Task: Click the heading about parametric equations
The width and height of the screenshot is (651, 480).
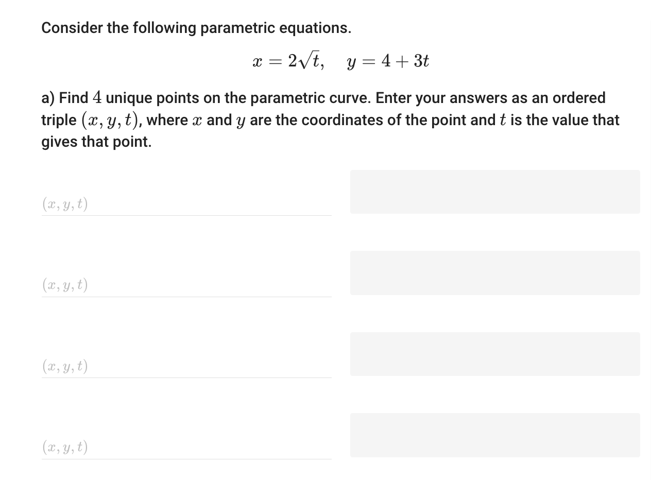Action: (x=196, y=27)
